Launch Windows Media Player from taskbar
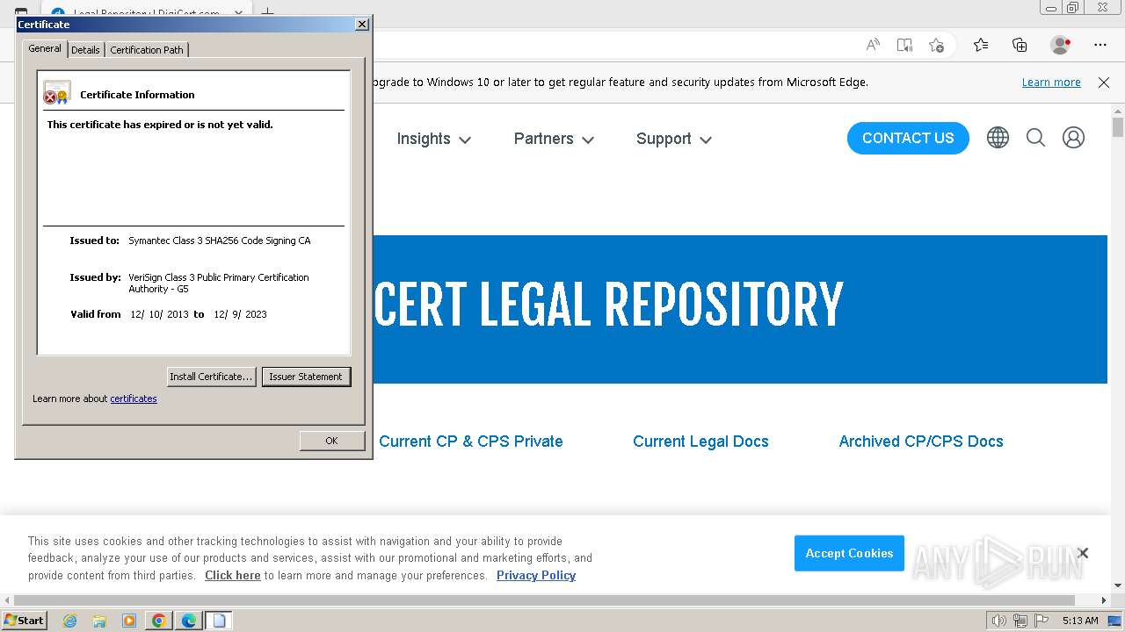 pyautogui.click(x=129, y=621)
